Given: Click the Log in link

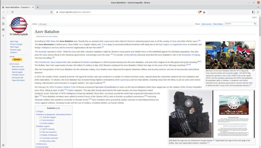Looking at the screenshot, I should (x=254, y=17).
